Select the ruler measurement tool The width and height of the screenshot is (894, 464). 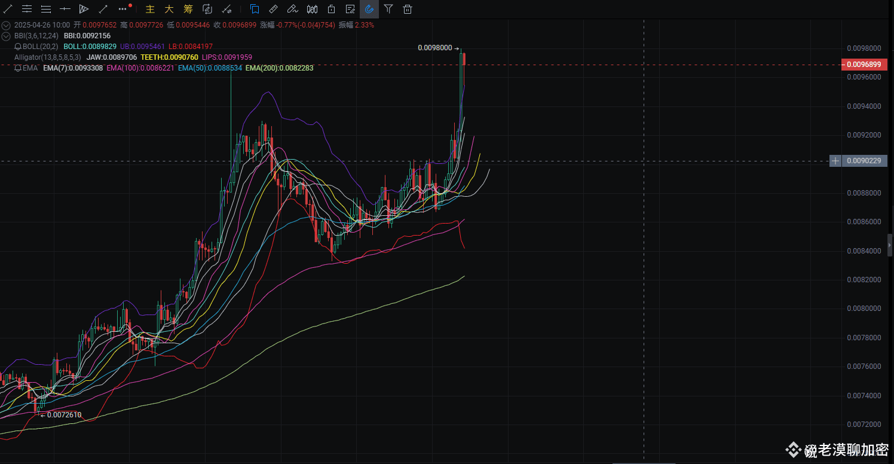click(273, 9)
